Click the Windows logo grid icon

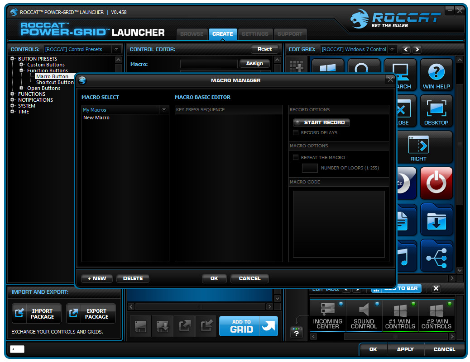328,67
